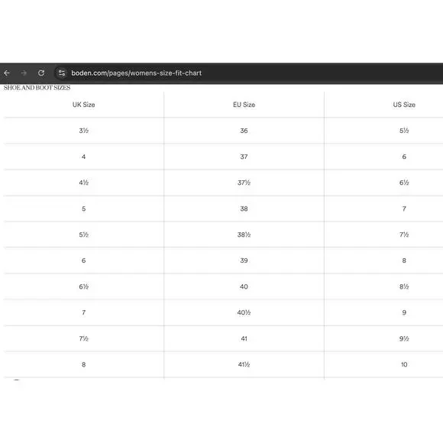Open the site information icon beside the URL
Viewport: 443px width, 443px height.
[x=62, y=73]
